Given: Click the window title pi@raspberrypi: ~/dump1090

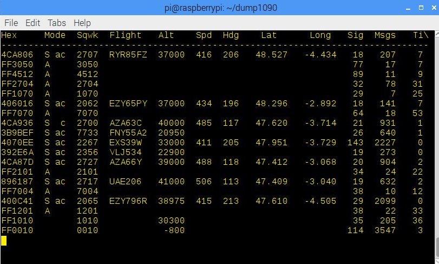Looking at the screenshot, I should [x=221, y=8].
